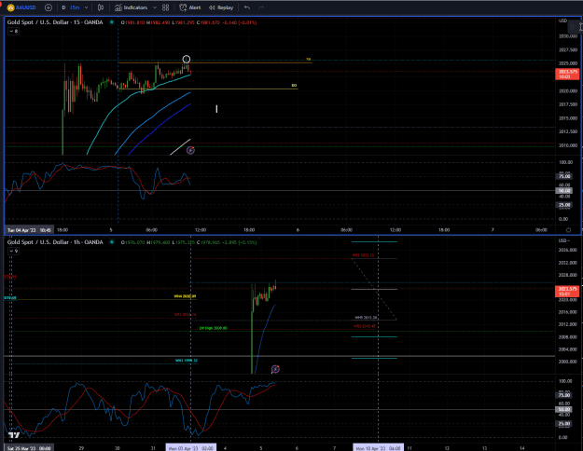The image size is (583, 451).
Task: Click the WH5 white level label
Action: click(x=366, y=318)
